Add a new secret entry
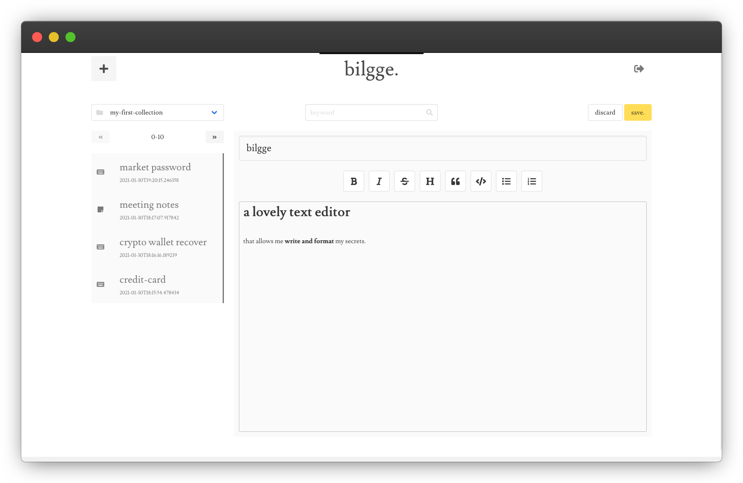The image size is (743, 483). tap(103, 69)
